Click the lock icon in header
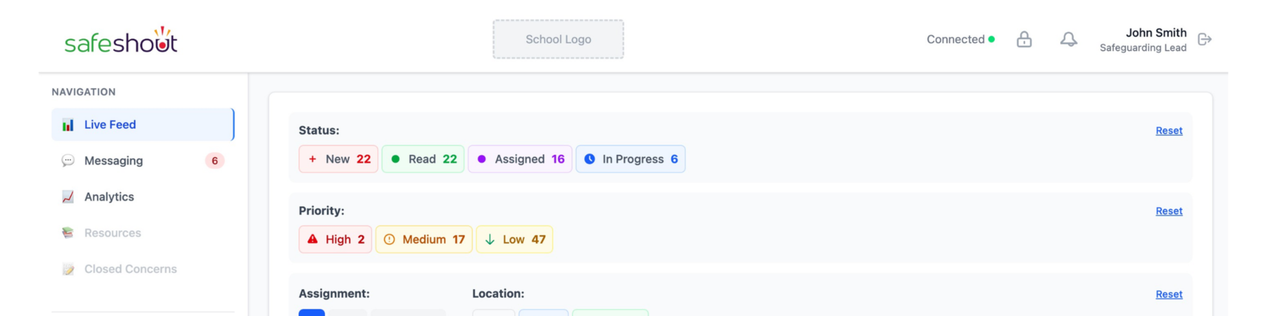This screenshot has width=1266, height=316. click(1024, 39)
